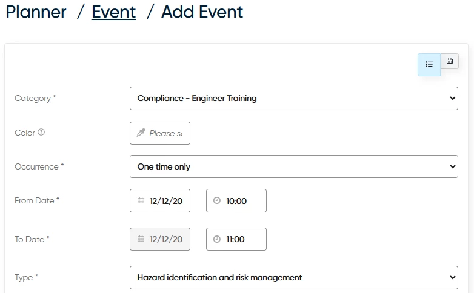
Task: Open the Category dropdown
Action: tap(293, 98)
